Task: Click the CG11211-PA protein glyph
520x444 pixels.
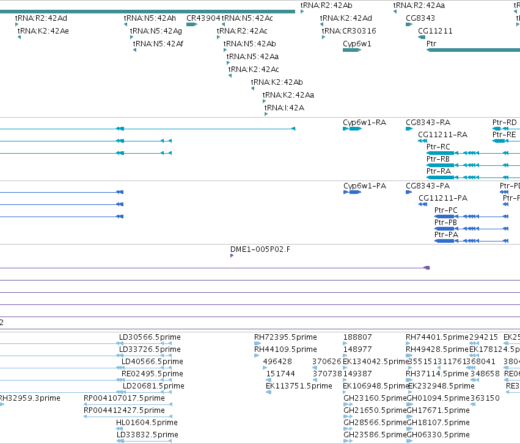Action: (423, 204)
